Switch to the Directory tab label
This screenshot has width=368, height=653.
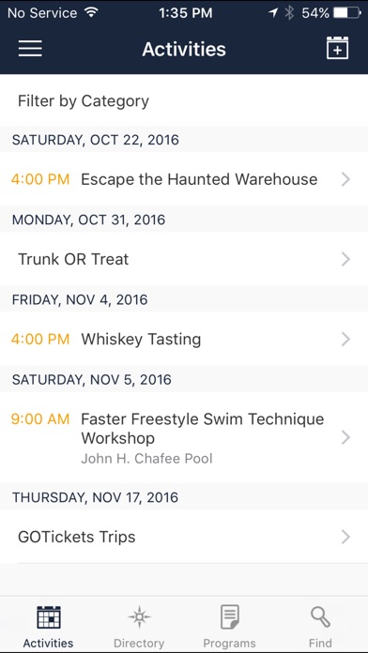[139, 643]
